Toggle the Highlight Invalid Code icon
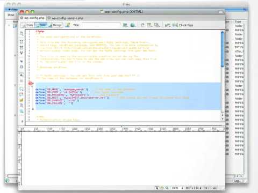Viewport: 258px width, 193px height. pos(21,80)
